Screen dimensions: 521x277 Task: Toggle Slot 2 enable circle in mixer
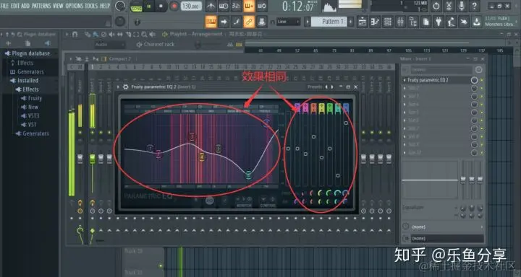click(x=474, y=88)
